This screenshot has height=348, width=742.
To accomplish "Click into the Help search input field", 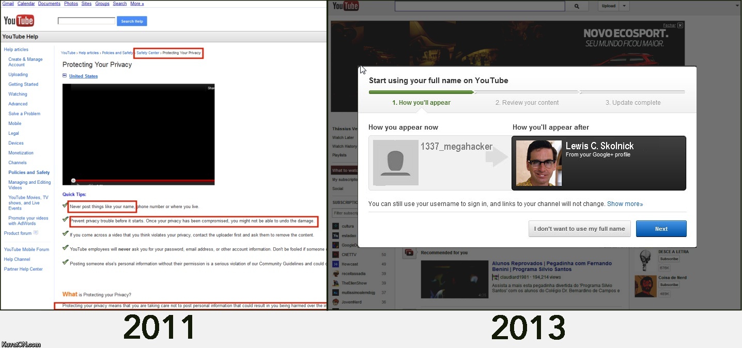I will point(86,21).
